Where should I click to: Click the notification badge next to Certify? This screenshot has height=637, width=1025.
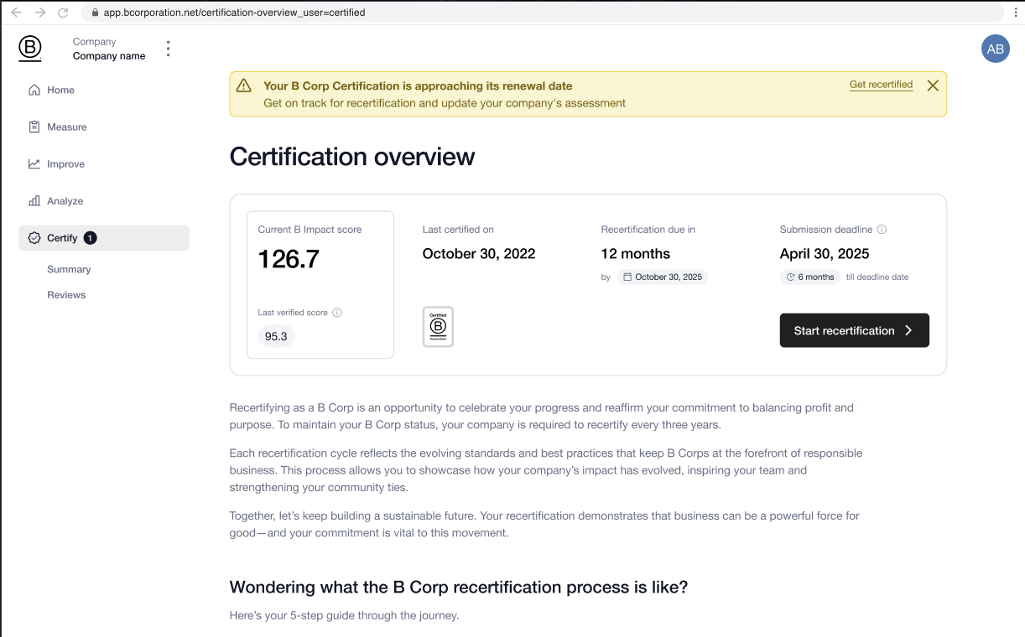pos(91,238)
